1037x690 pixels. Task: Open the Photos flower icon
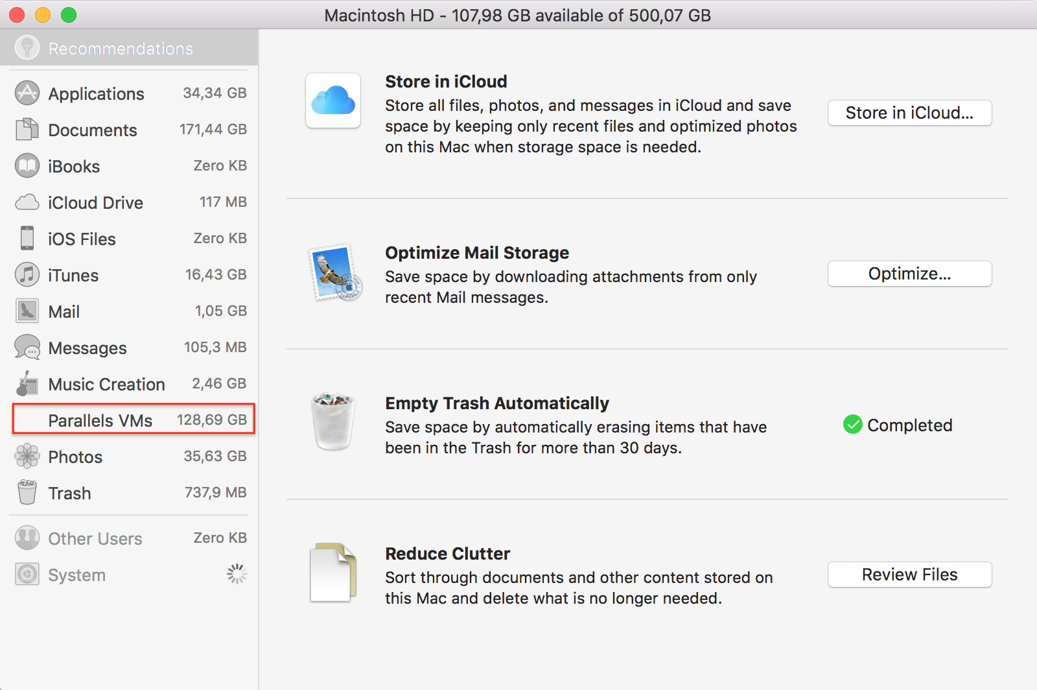pos(27,457)
